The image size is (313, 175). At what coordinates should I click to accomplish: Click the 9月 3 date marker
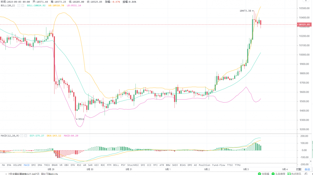tap(246, 169)
